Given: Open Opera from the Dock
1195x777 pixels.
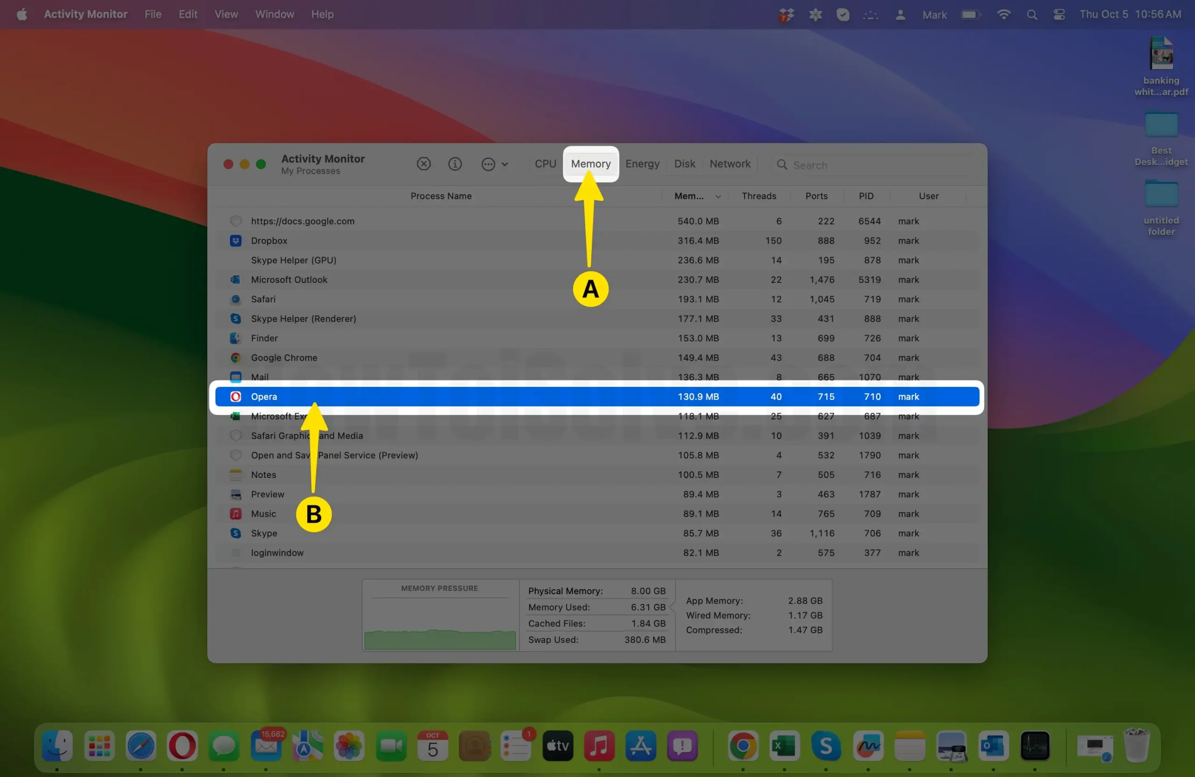Looking at the screenshot, I should click(182, 745).
